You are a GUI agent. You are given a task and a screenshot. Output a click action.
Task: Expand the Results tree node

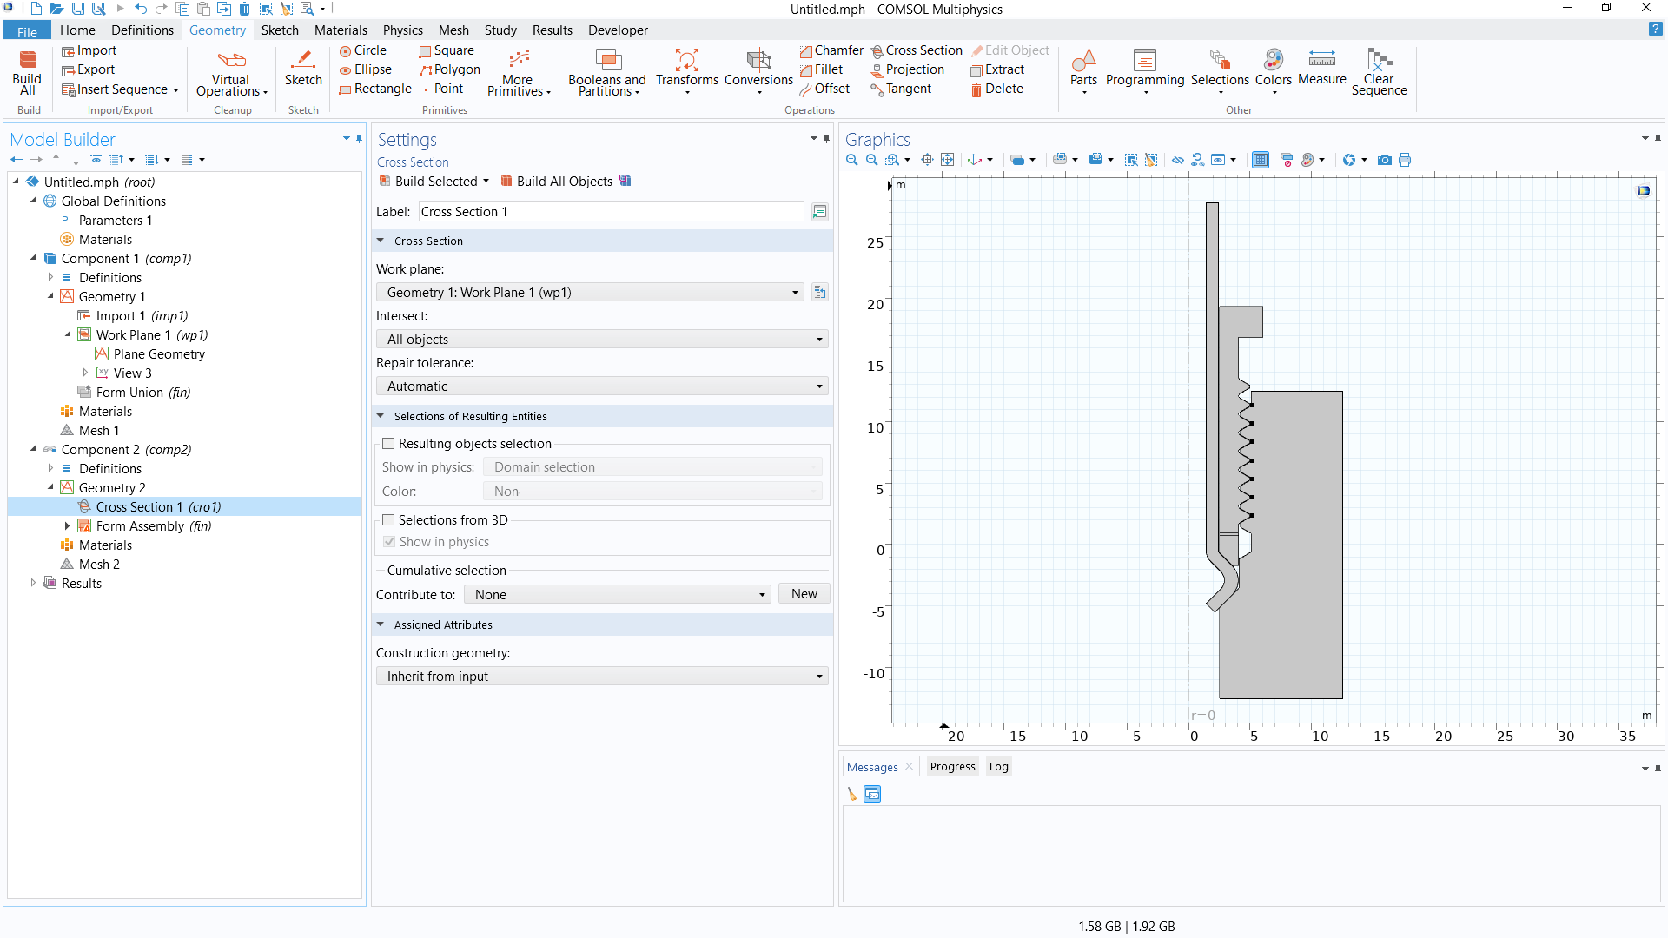pos(33,584)
